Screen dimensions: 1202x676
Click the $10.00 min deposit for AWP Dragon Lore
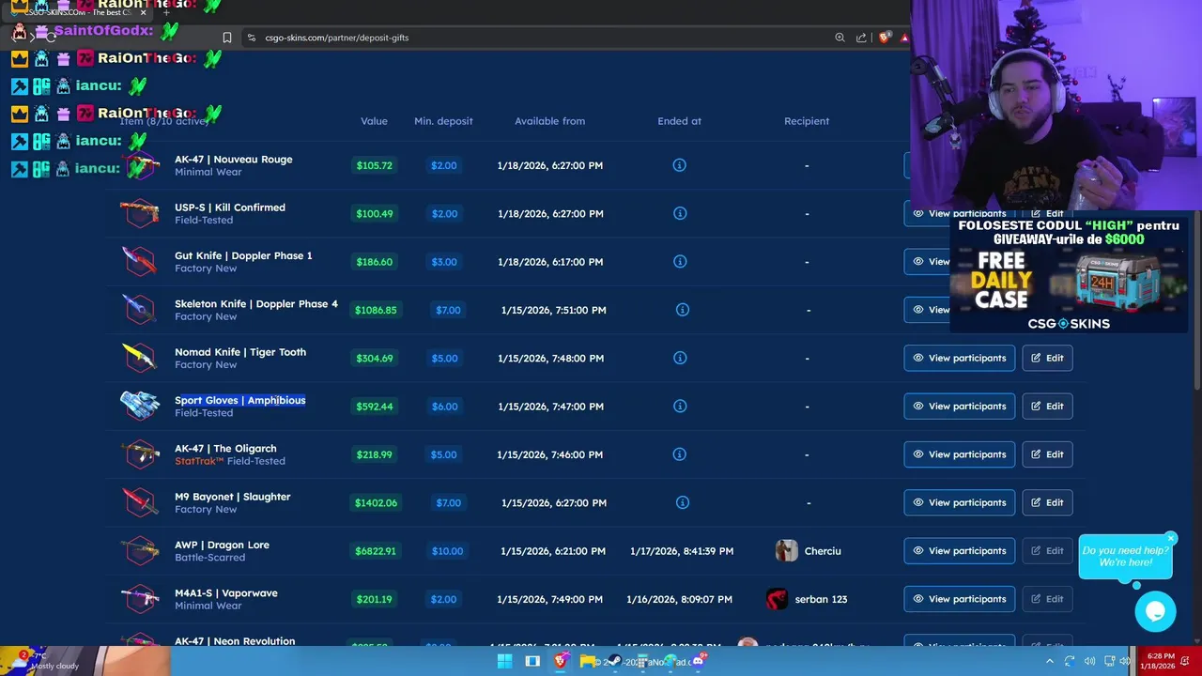447,551
